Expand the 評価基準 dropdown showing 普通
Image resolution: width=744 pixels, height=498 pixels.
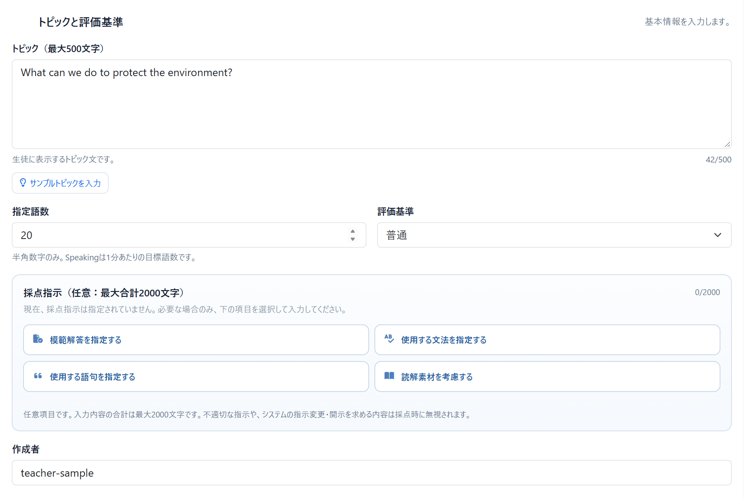click(554, 235)
